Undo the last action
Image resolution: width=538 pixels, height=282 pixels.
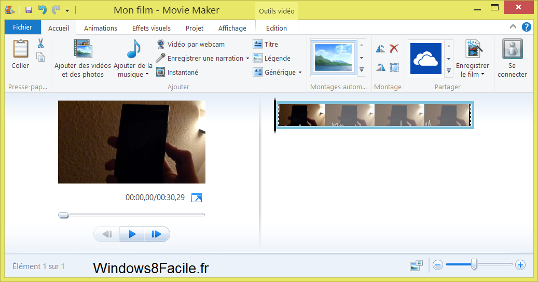(x=42, y=10)
